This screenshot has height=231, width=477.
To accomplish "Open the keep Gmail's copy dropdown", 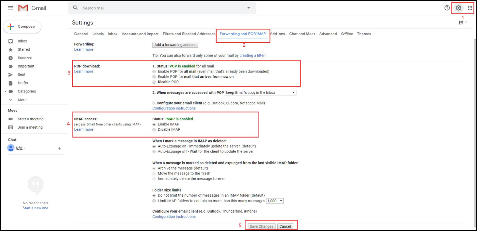I will click(260, 93).
